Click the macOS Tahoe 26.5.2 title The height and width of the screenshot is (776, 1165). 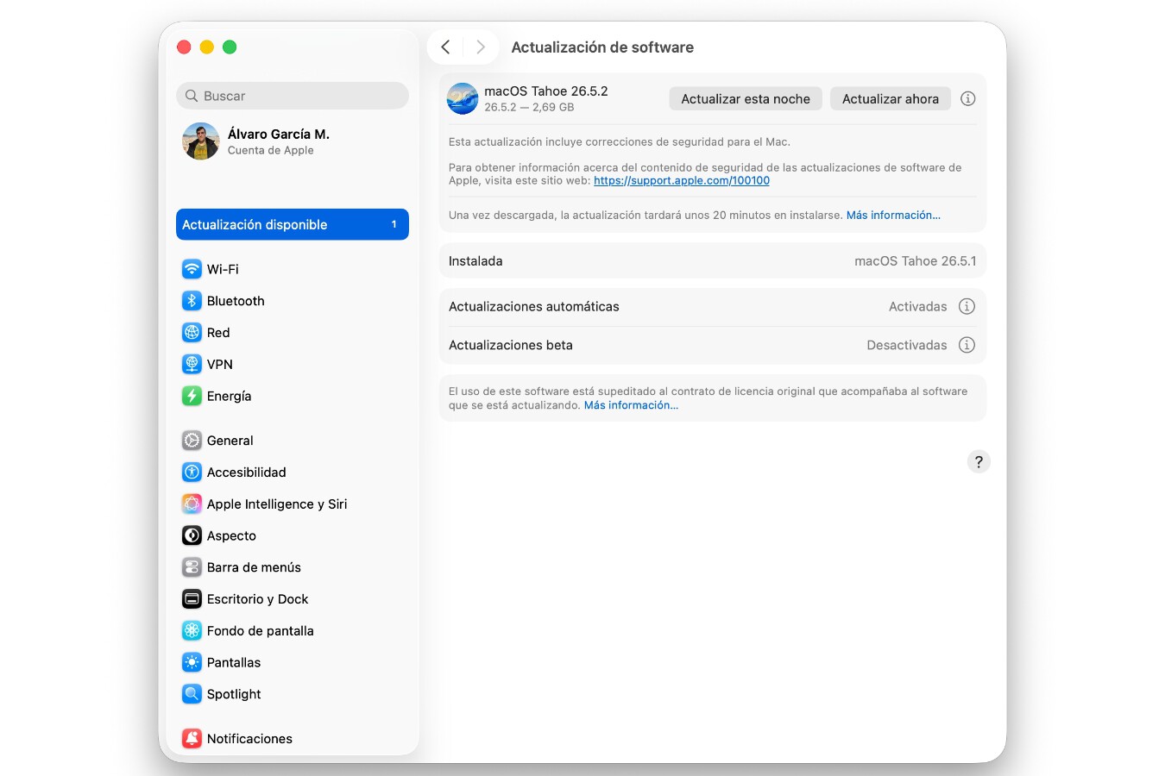(546, 91)
